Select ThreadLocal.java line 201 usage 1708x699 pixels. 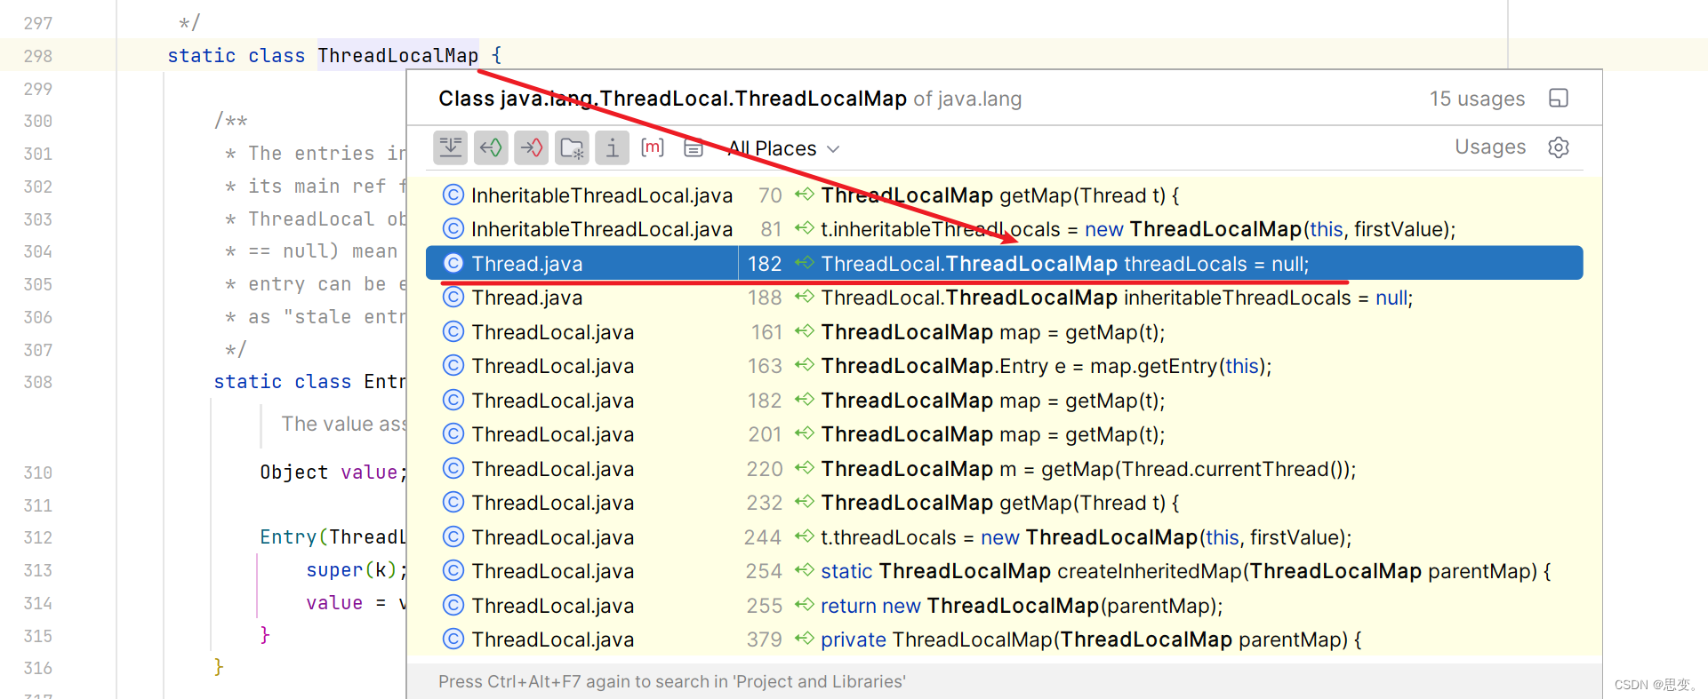point(1005,434)
